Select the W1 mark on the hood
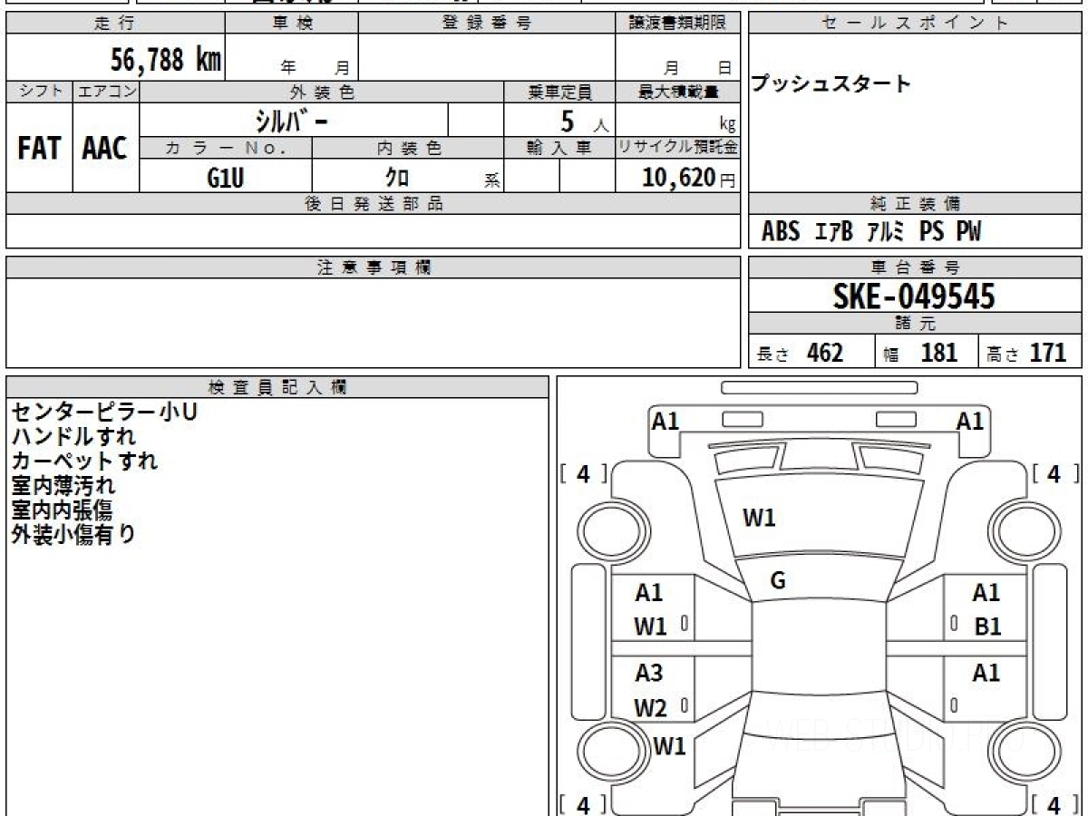This screenshot has width=1088, height=816. point(759,518)
